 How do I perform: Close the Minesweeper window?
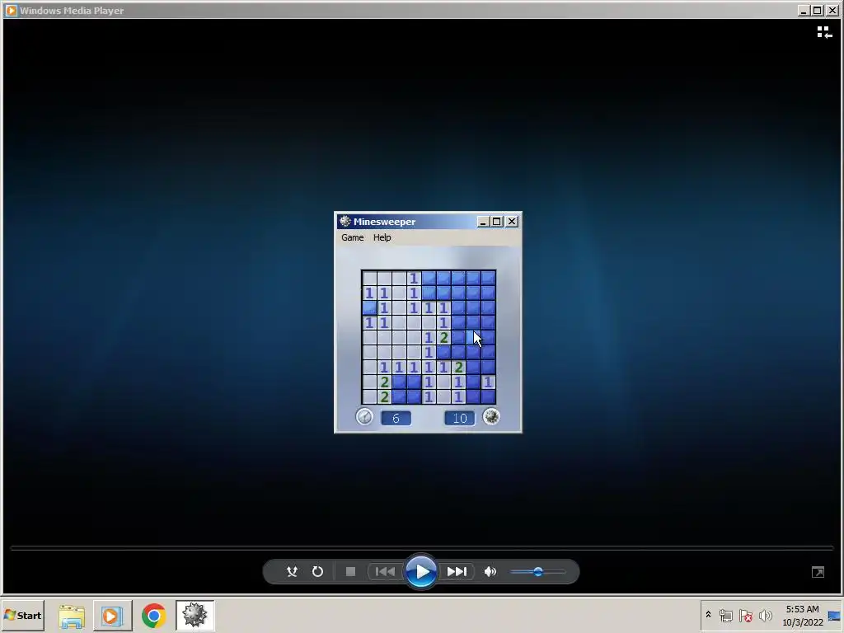[x=512, y=221]
